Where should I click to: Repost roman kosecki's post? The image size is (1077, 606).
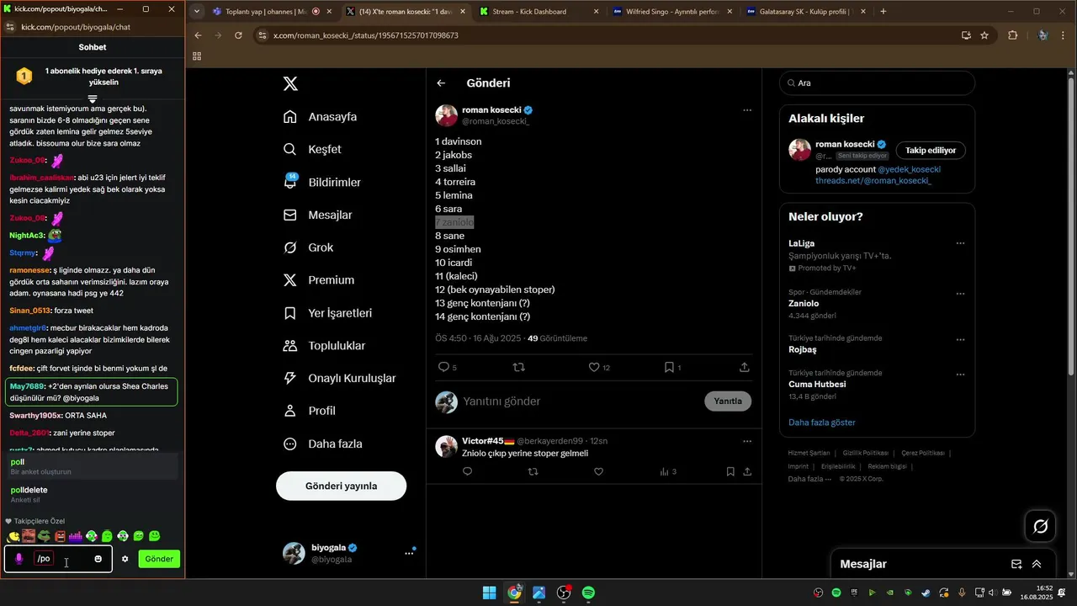click(519, 367)
